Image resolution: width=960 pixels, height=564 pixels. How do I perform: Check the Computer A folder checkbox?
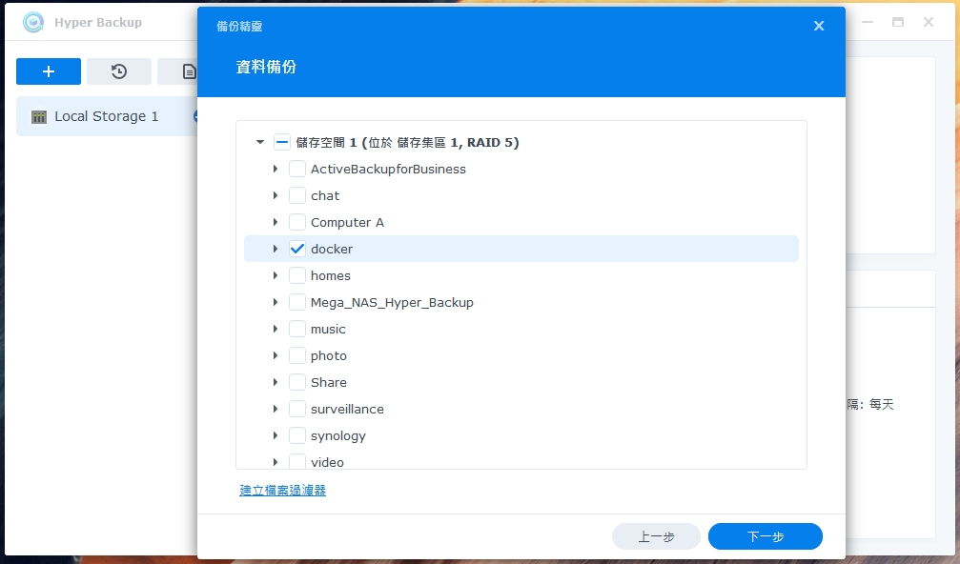[296, 222]
